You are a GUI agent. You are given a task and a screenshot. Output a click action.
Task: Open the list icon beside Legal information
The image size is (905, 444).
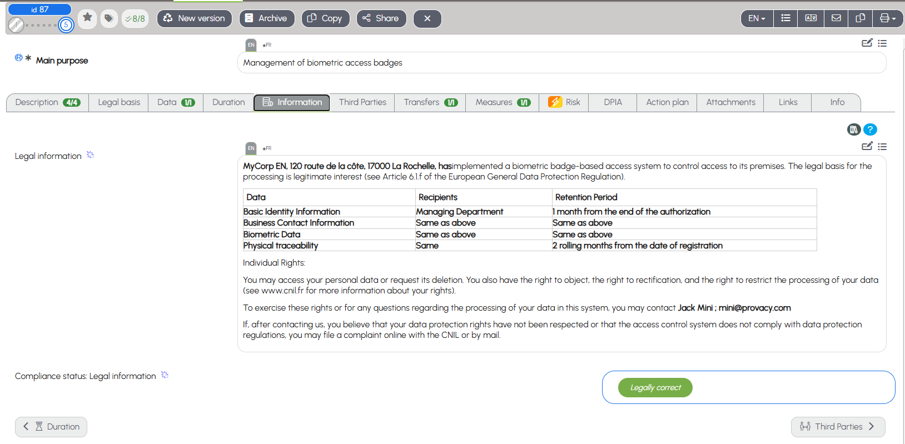coord(882,147)
